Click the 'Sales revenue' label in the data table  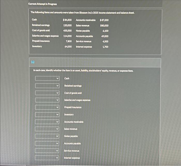[82, 25]
